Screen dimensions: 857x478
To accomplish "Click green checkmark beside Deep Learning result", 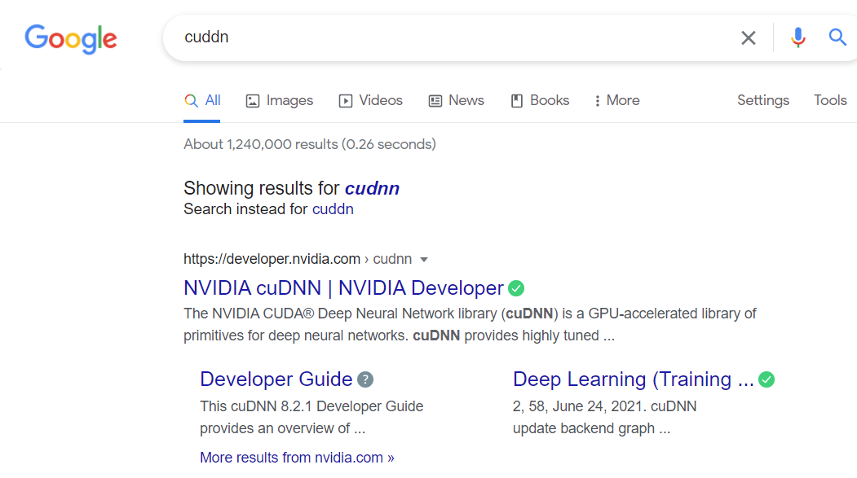I will pos(766,379).
